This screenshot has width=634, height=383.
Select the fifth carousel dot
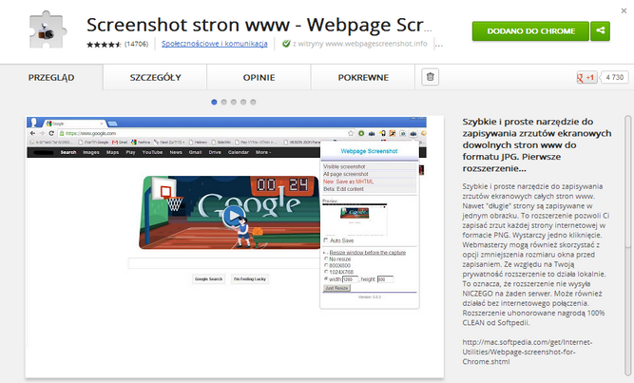point(253,102)
